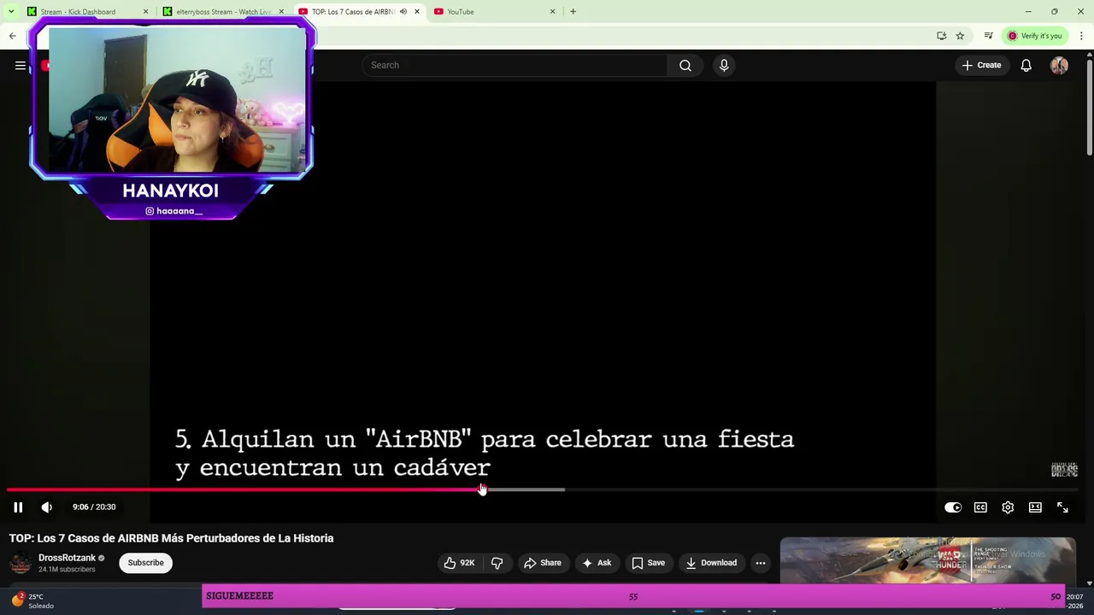Toggle the autoplay switch in the player

(x=953, y=507)
